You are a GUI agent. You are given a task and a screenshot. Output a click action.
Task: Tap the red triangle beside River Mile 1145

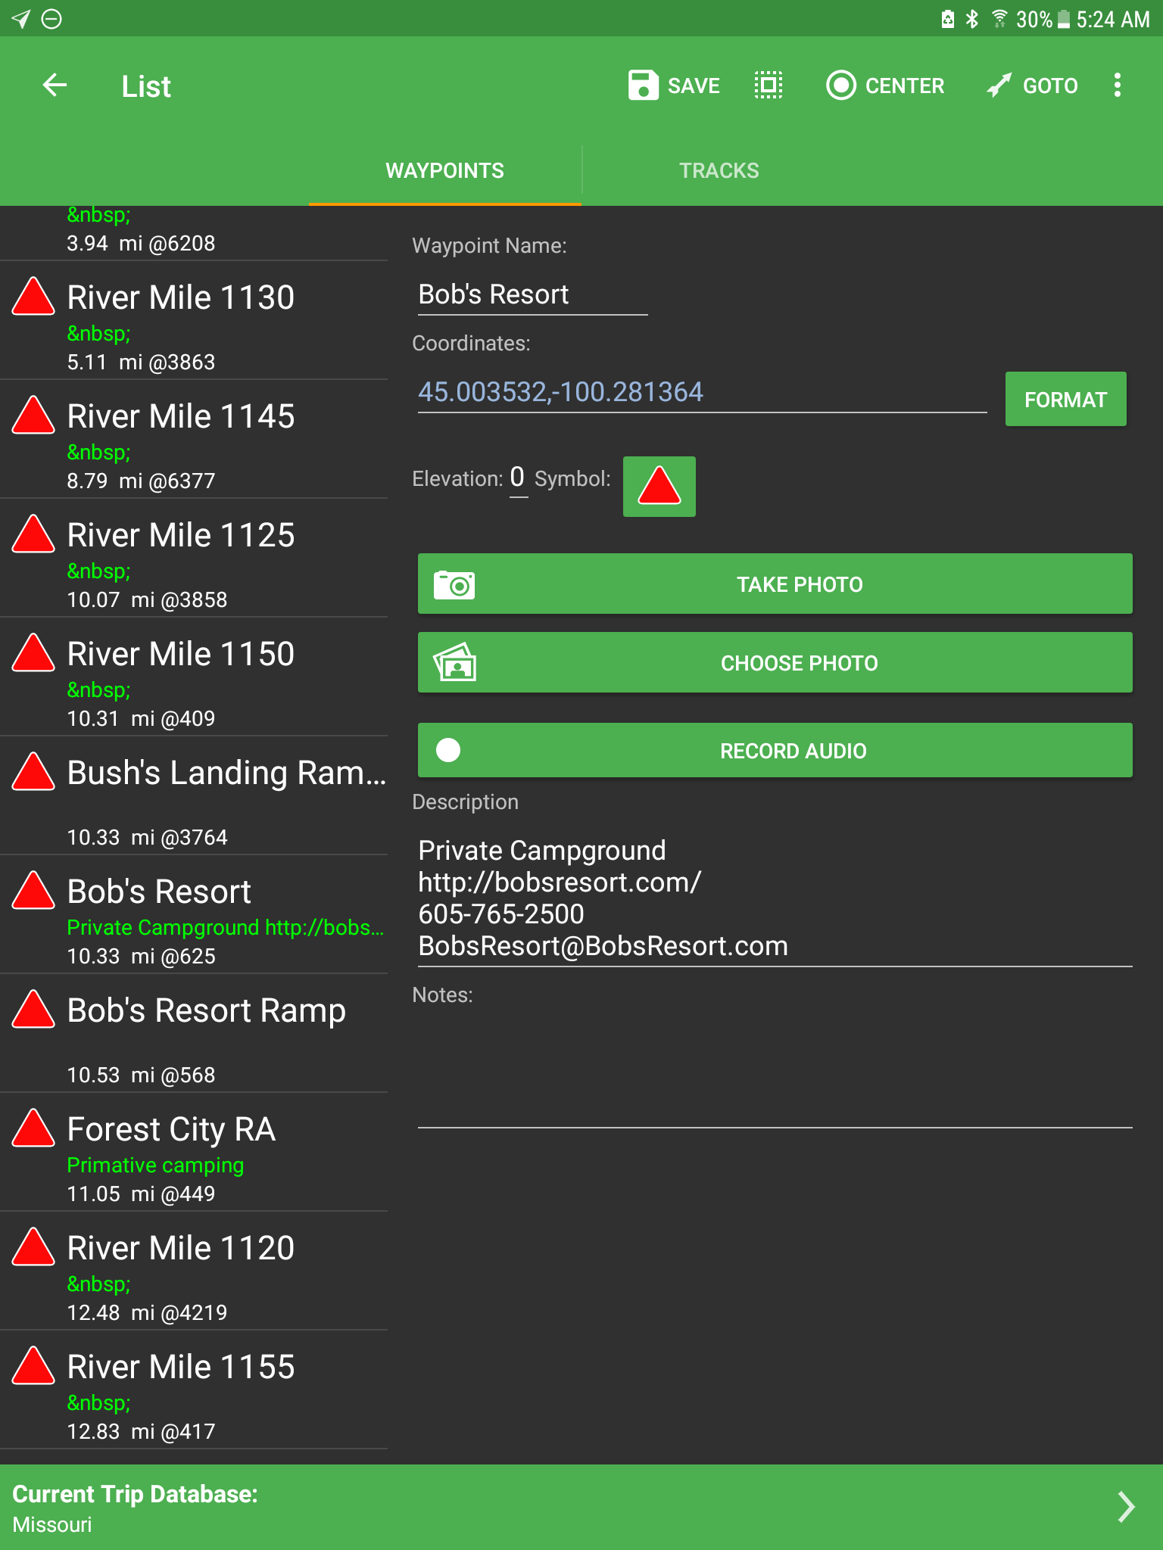click(33, 416)
